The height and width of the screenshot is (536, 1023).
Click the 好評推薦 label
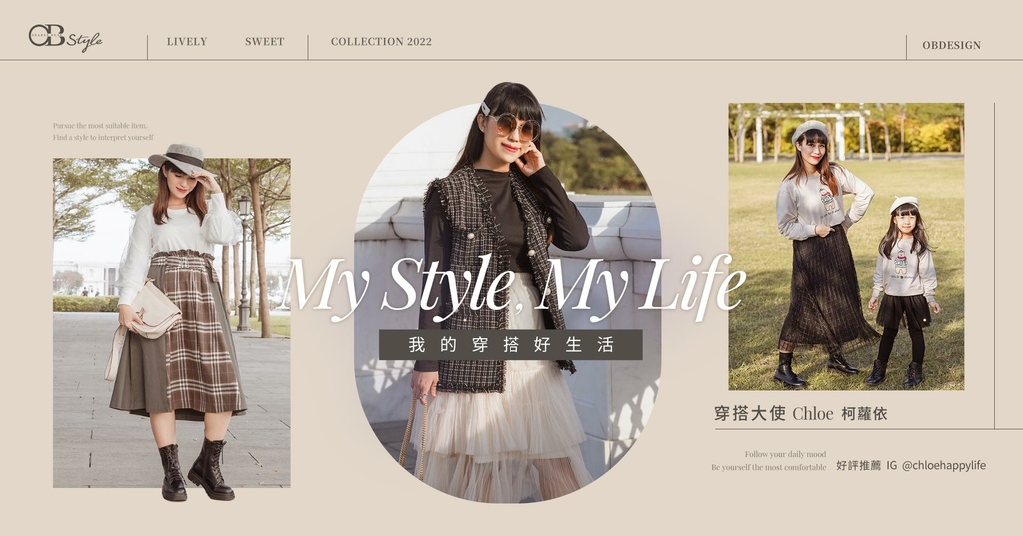tap(858, 465)
